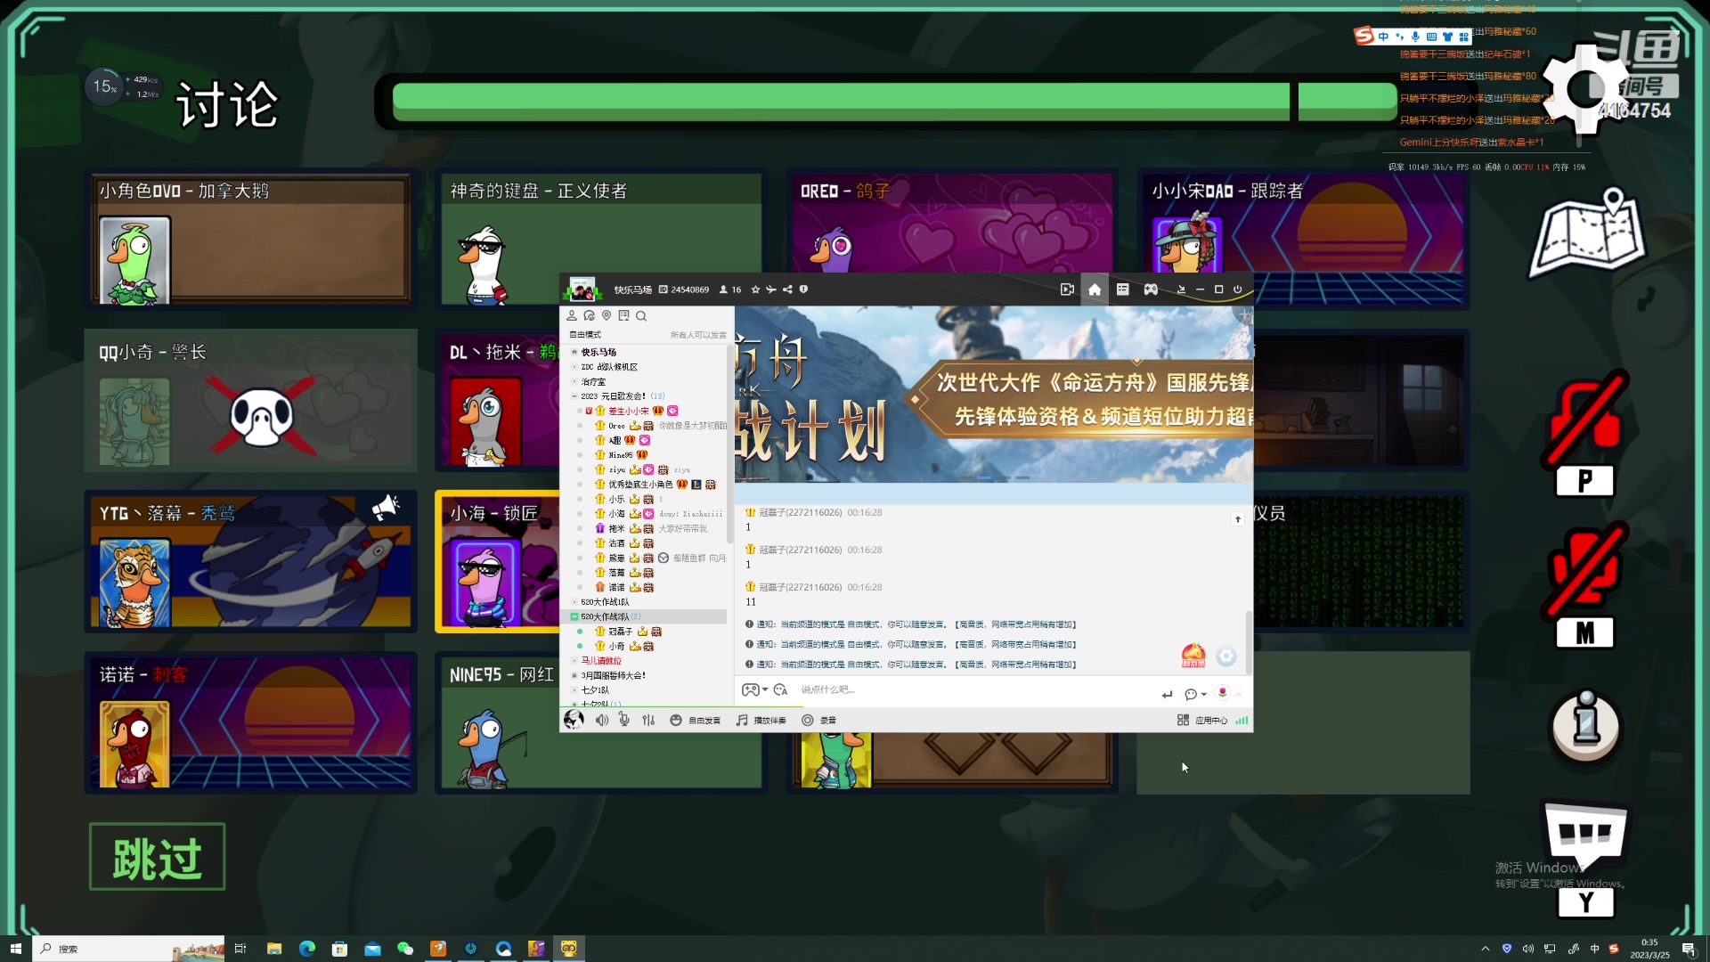Open the audio mixer sliders icon
Screen dimensions: 1710x962
(x=648, y=720)
